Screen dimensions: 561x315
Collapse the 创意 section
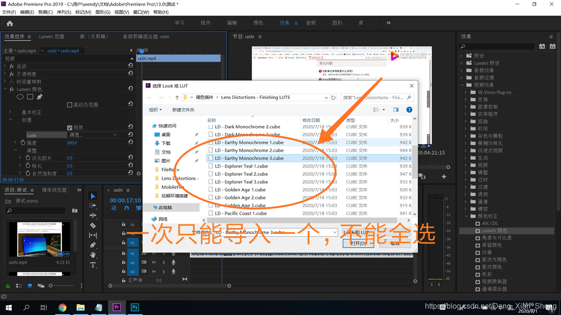tap(10, 120)
